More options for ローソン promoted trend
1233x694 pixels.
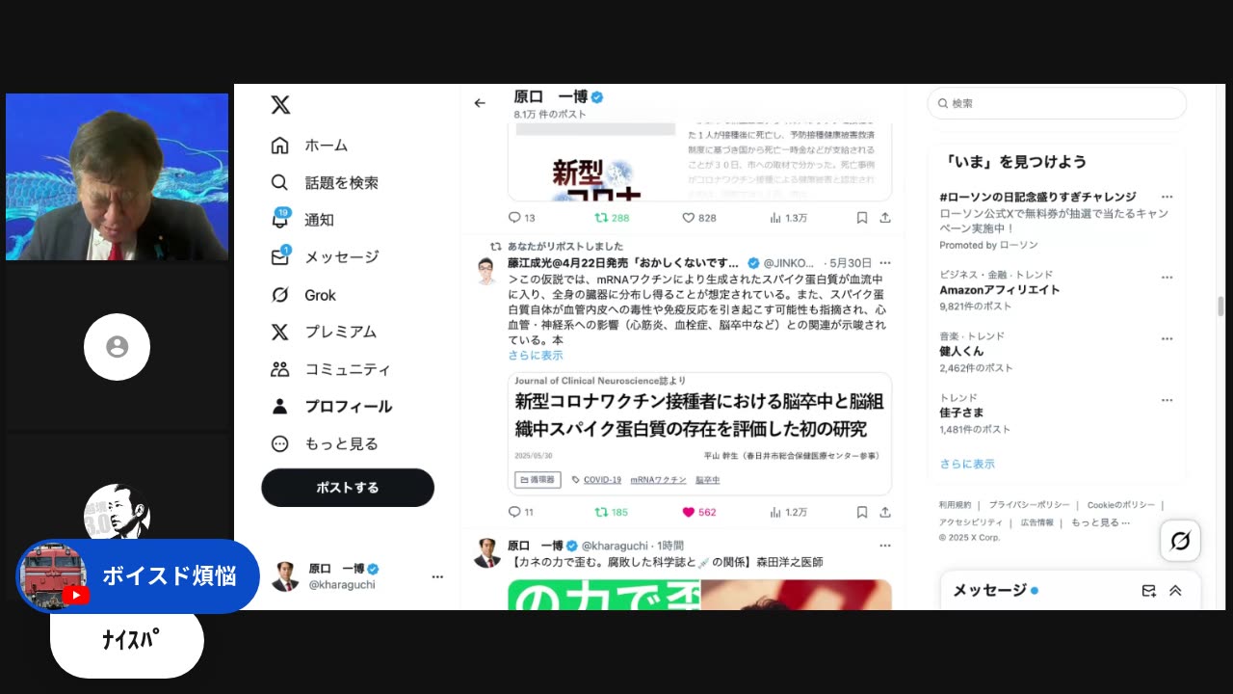[x=1167, y=197]
